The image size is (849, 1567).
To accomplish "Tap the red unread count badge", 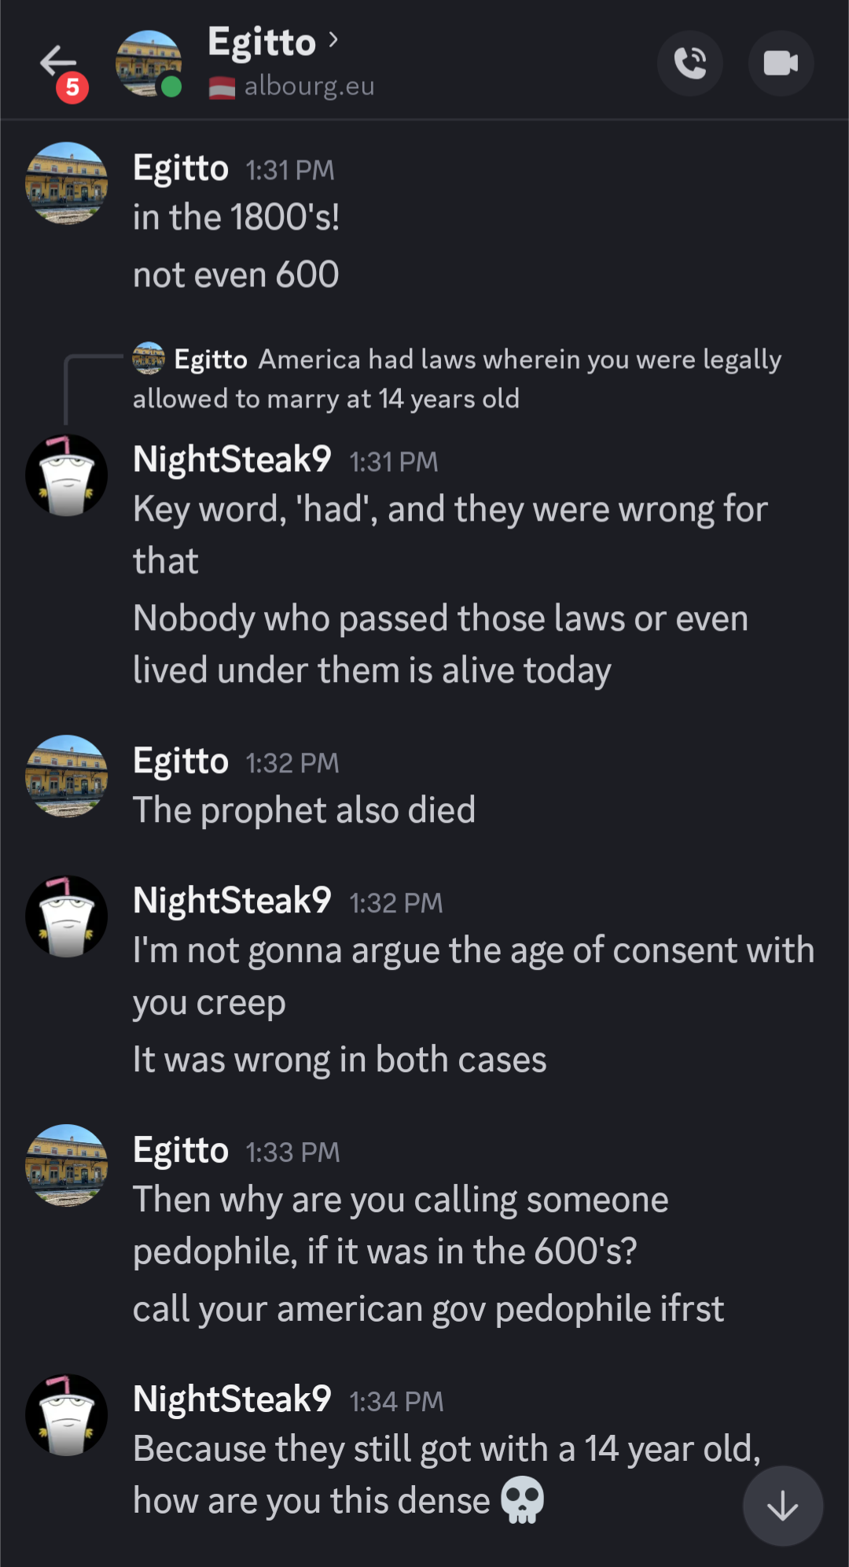I will coord(72,87).
